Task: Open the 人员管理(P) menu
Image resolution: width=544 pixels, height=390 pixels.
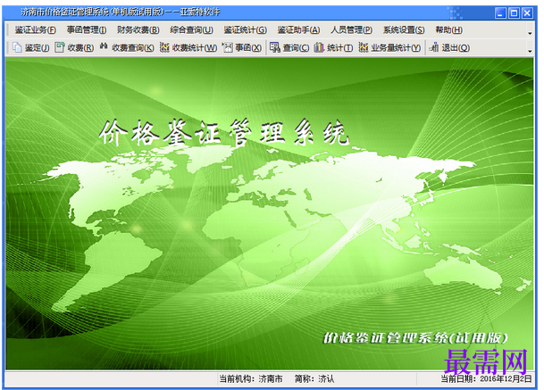Action: coord(351,30)
